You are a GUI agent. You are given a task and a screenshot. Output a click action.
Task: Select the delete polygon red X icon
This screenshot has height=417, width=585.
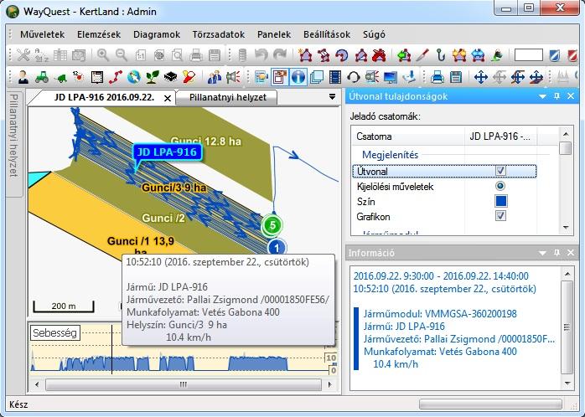pyautogui.click(x=379, y=55)
